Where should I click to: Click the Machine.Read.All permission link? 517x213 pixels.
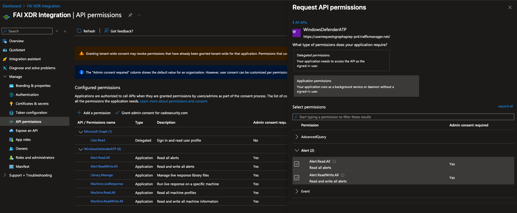103,193
